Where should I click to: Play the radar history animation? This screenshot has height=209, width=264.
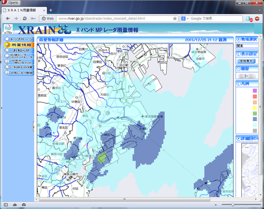[x=247, y=76]
